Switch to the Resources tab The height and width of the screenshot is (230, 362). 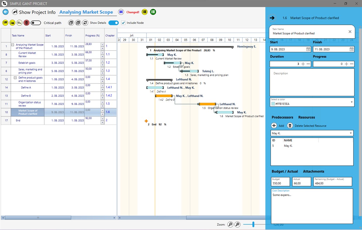coord(306,117)
